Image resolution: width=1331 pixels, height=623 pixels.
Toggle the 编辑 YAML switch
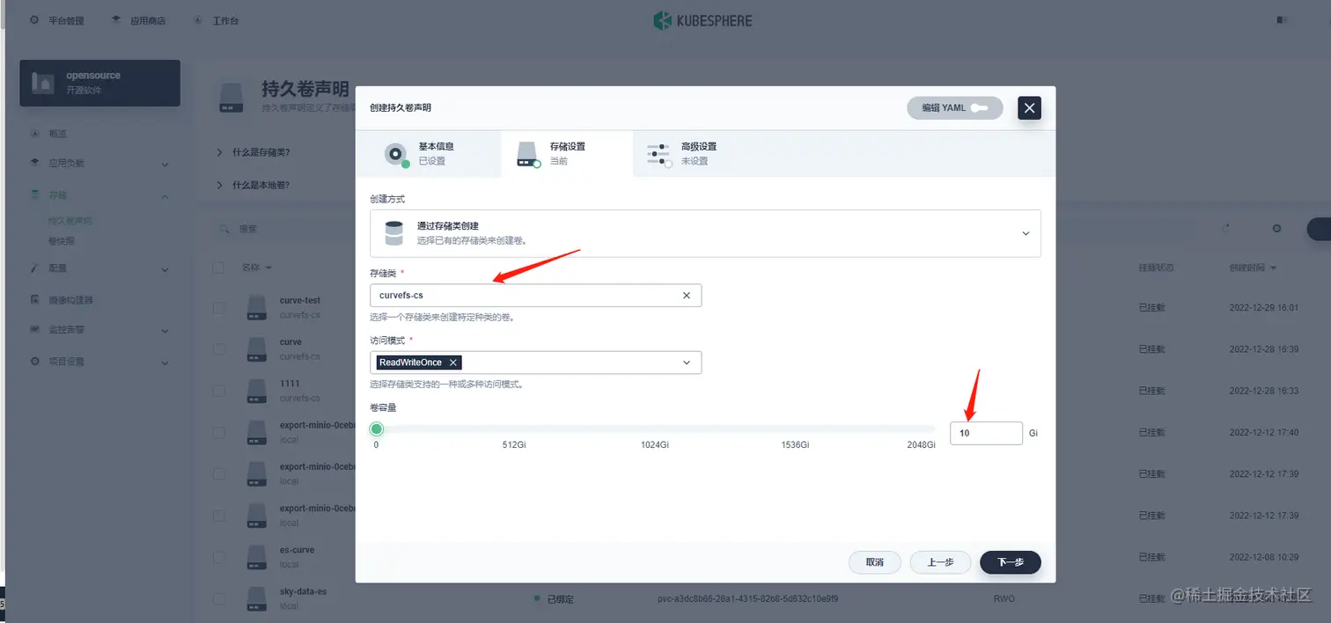tap(980, 108)
